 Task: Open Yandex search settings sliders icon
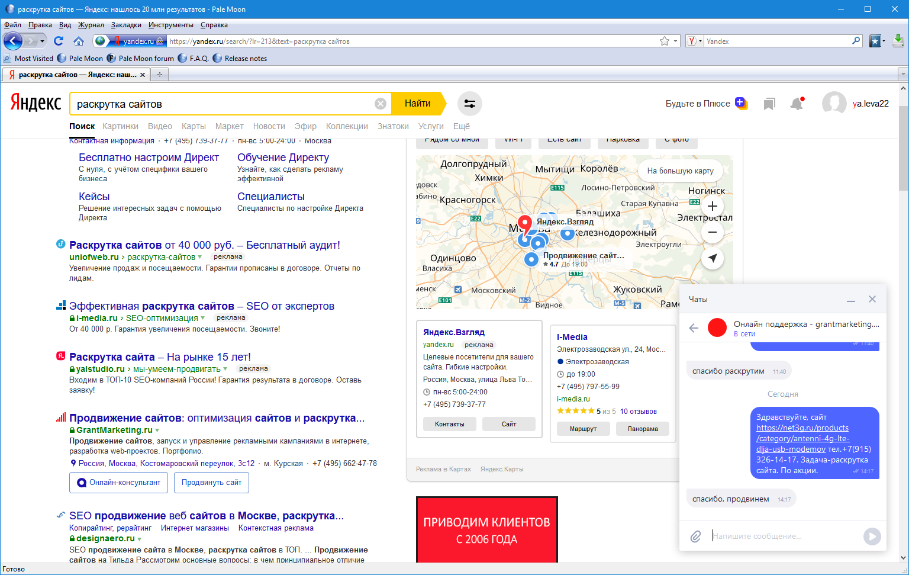[470, 104]
